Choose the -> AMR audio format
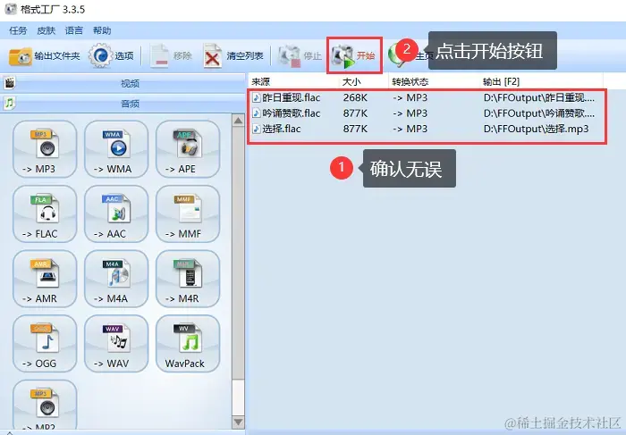The height and width of the screenshot is (435, 626). coord(45,279)
